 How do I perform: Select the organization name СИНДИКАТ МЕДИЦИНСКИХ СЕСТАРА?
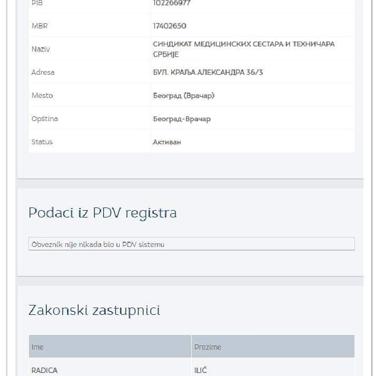click(x=217, y=44)
